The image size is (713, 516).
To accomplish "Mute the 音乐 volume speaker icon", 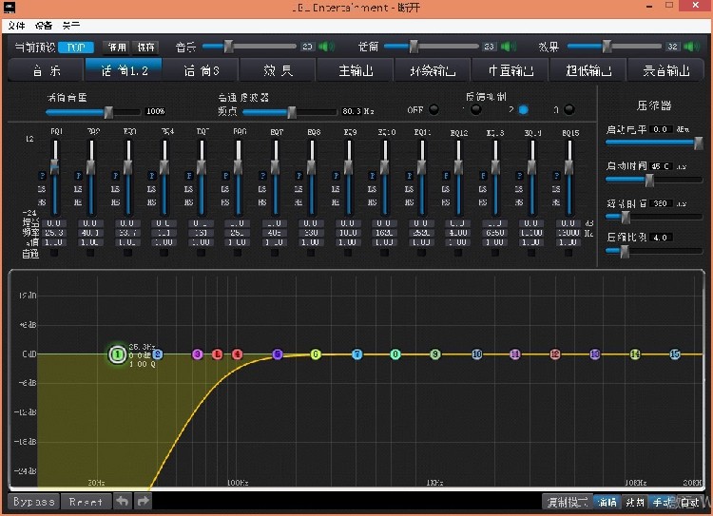I will [x=326, y=47].
